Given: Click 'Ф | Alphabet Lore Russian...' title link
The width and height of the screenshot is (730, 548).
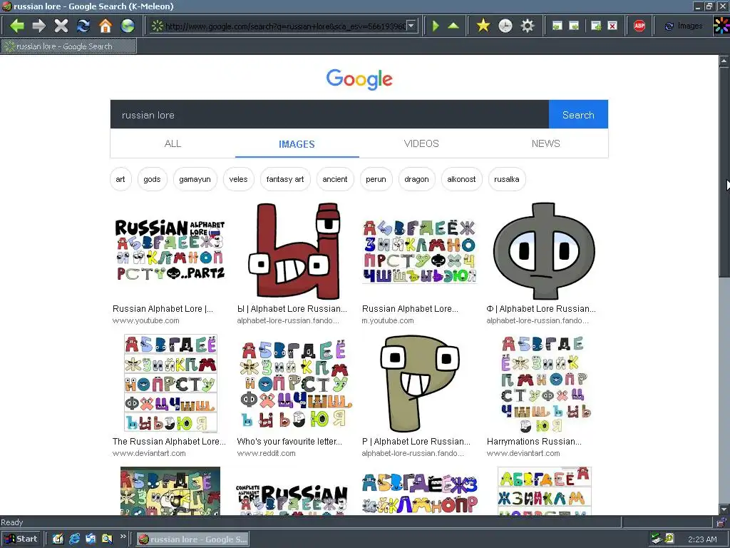Looking at the screenshot, I should pos(541,308).
